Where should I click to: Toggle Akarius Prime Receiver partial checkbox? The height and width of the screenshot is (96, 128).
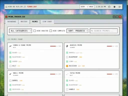(x=67, y=66)
